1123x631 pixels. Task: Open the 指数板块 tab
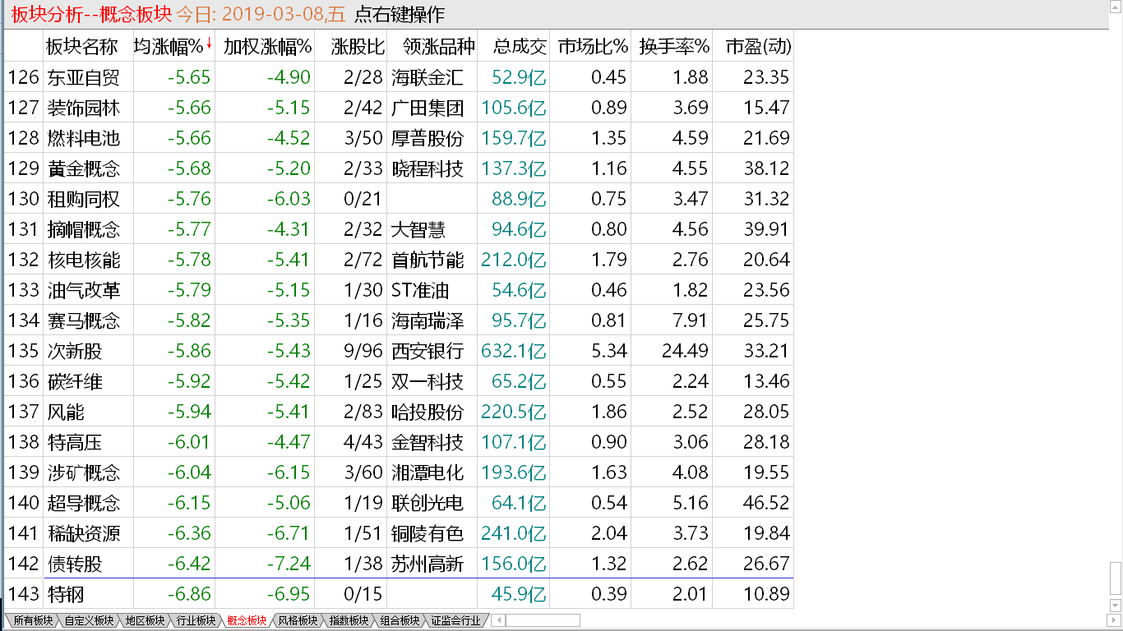349,620
